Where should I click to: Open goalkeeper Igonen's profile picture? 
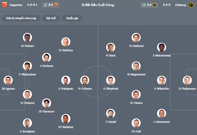(x=8, y=80)
